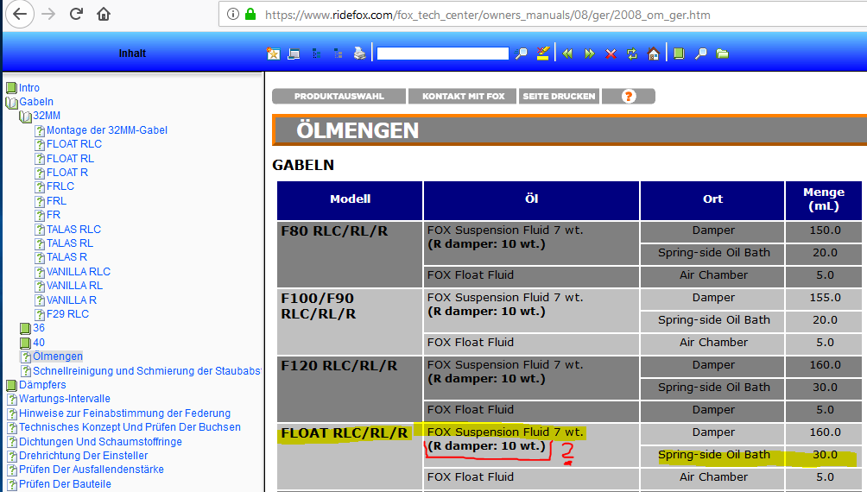This screenshot has width=867, height=492.
Task: Show contents with green book icon
Action: [679, 54]
